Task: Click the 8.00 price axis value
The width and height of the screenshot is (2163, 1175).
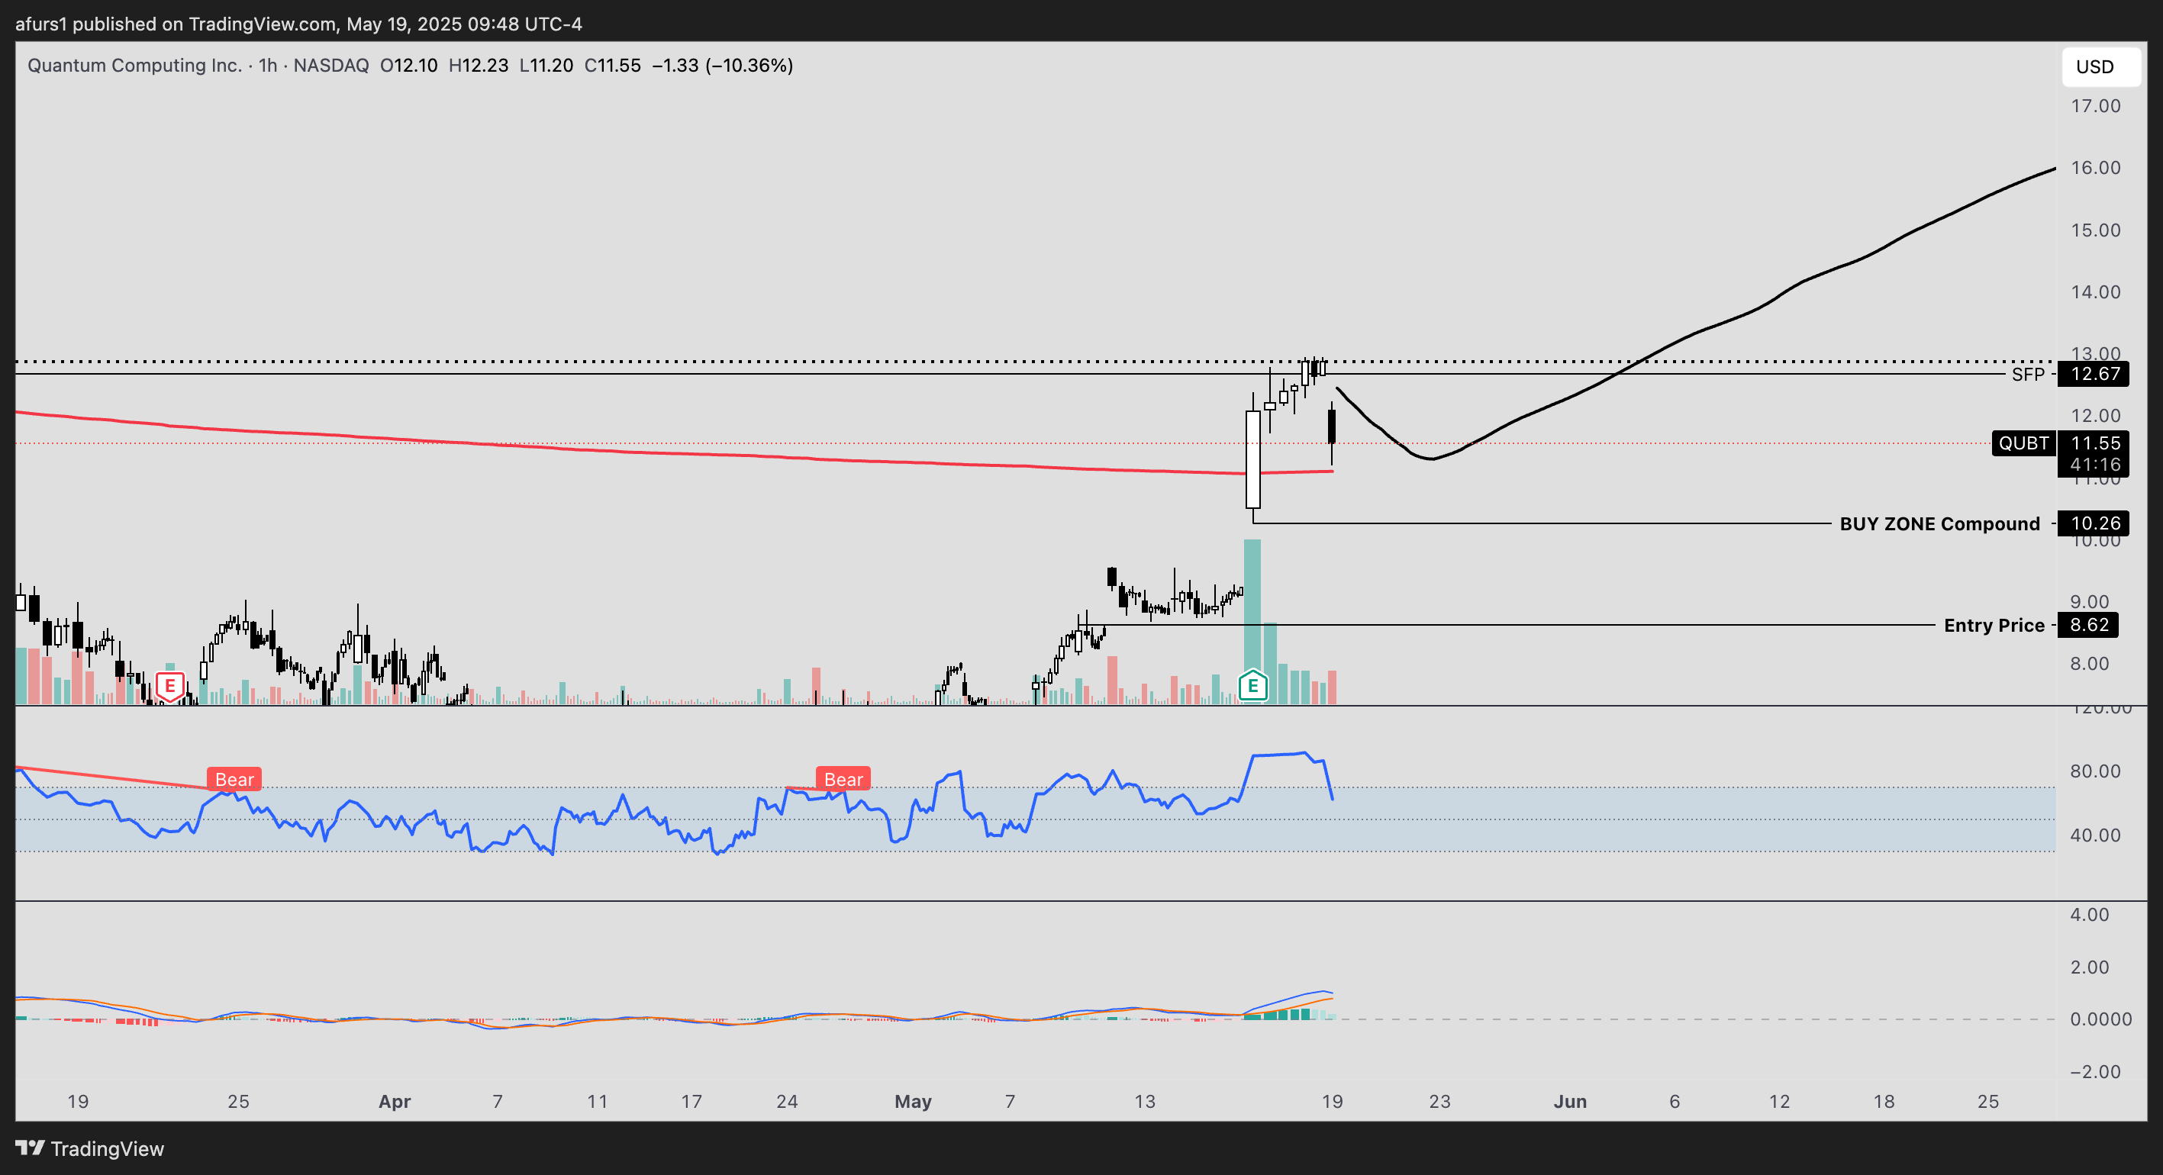Action: click(2089, 664)
